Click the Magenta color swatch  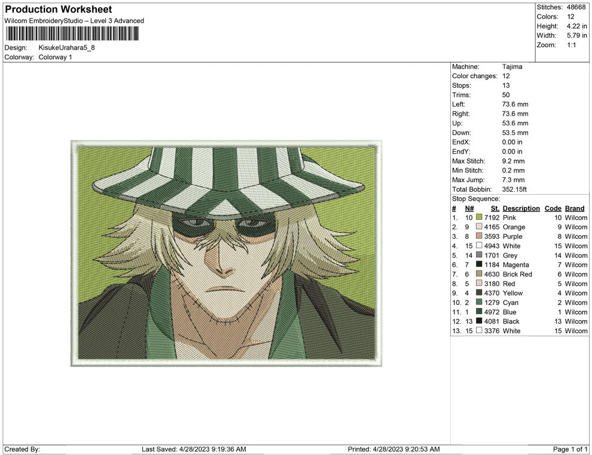click(478, 265)
